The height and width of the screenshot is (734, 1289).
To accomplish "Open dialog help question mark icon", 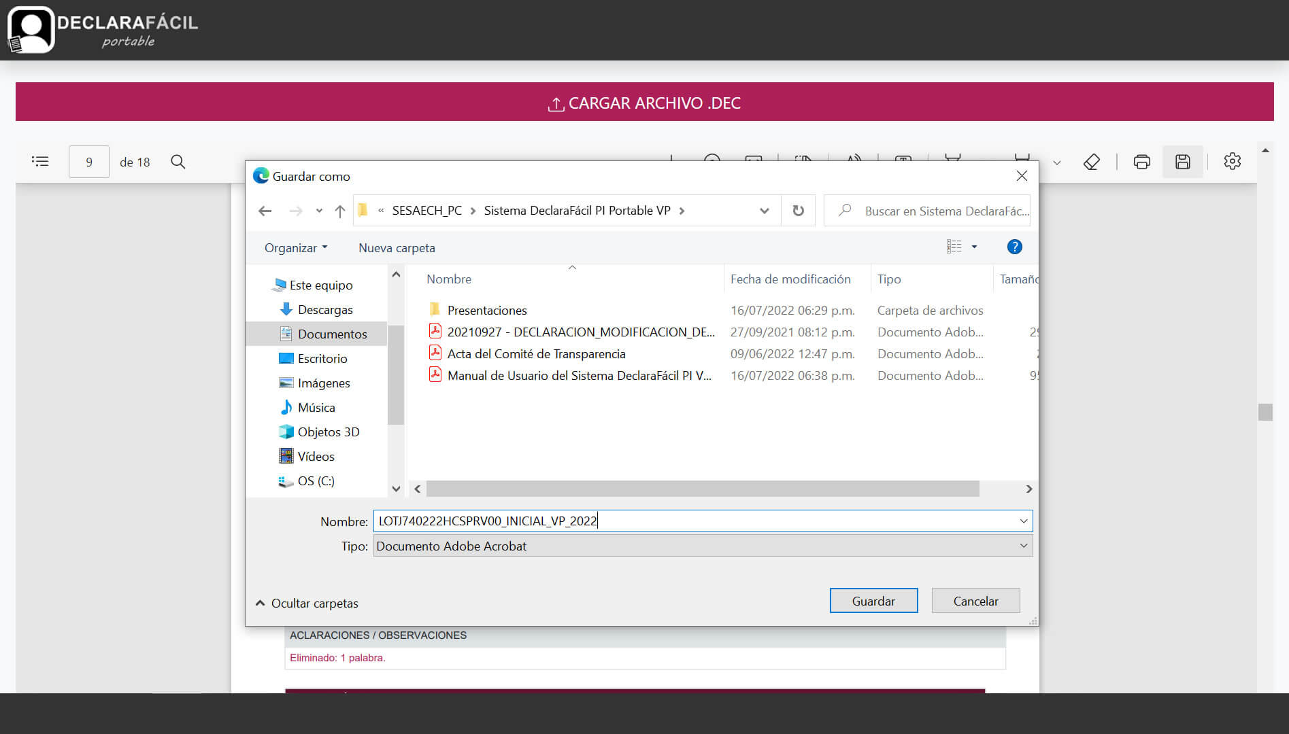I will pyautogui.click(x=1014, y=247).
